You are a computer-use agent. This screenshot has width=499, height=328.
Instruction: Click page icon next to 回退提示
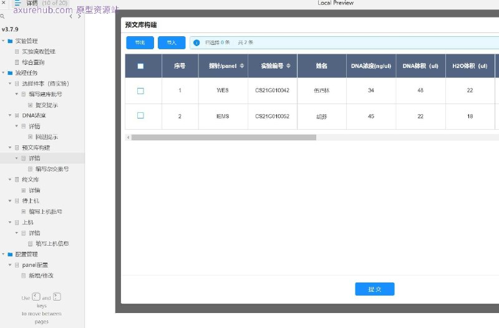30,137
